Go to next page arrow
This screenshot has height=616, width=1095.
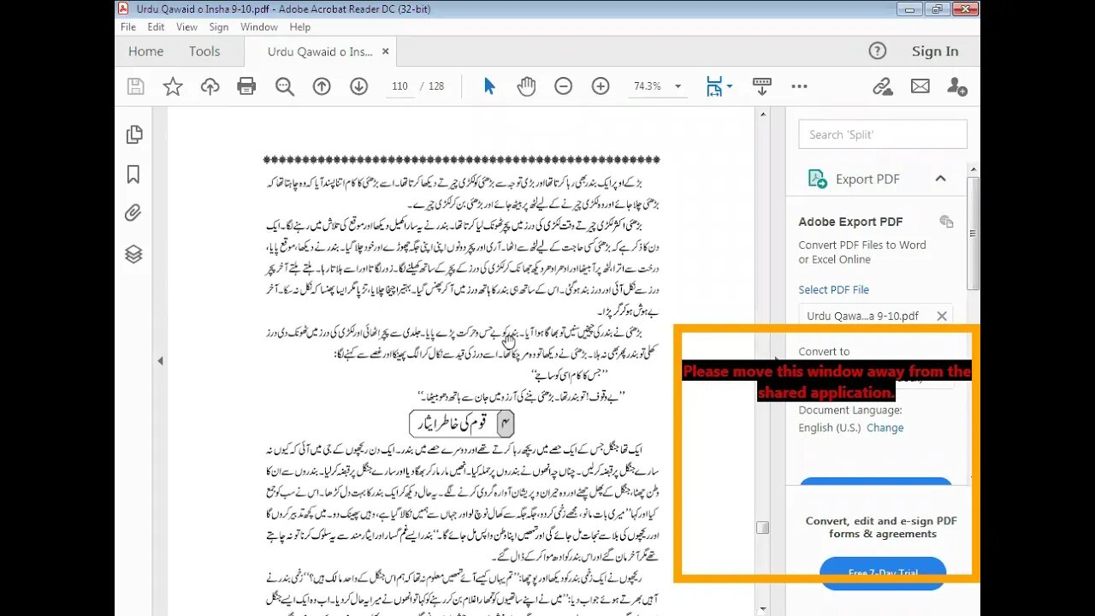(358, 86)
